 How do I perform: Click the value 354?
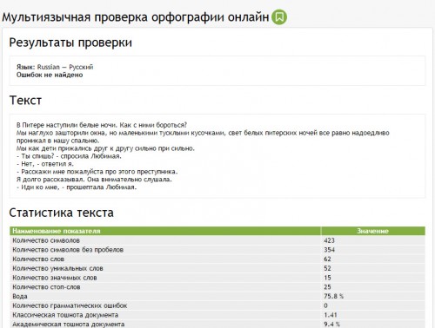[329, 250]
